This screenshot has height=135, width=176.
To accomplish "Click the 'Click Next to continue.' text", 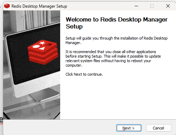I will [84, 74].
